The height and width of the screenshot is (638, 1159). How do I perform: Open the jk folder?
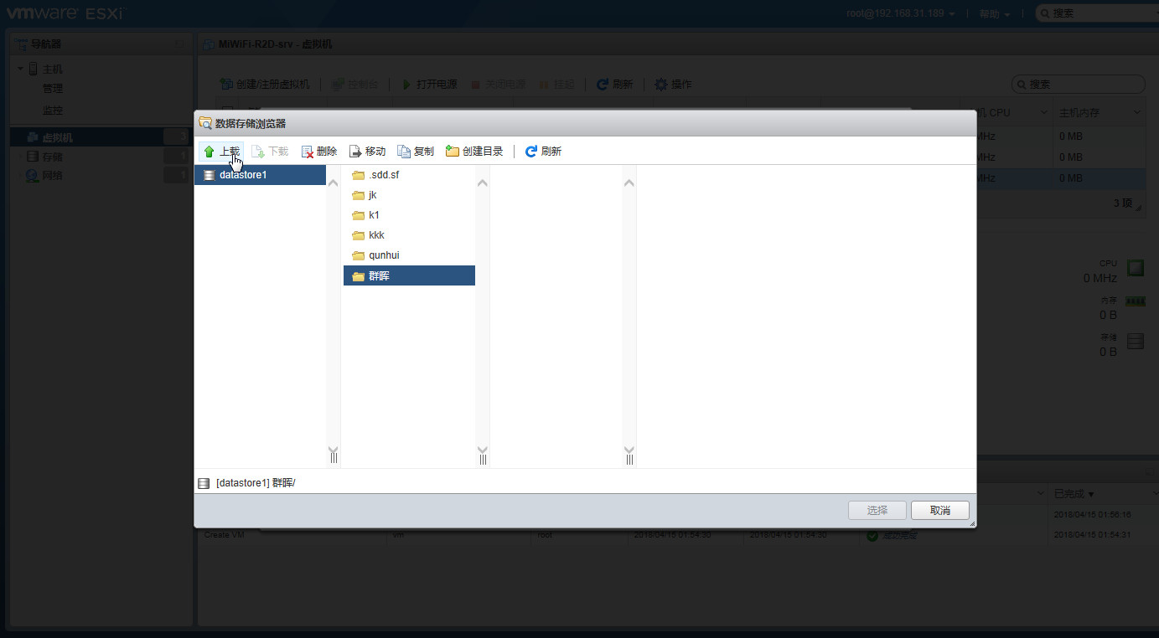point(359,195)
